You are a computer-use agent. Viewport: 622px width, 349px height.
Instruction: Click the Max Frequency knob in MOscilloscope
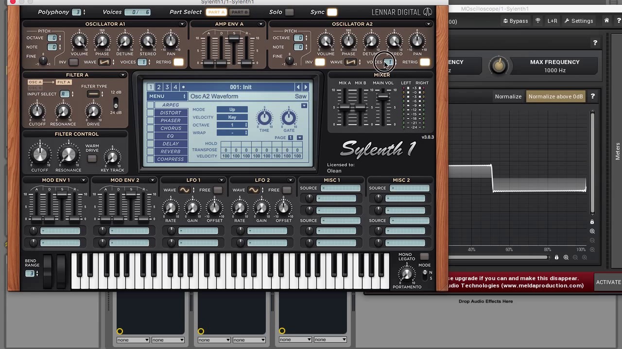[x=499, y=66]
